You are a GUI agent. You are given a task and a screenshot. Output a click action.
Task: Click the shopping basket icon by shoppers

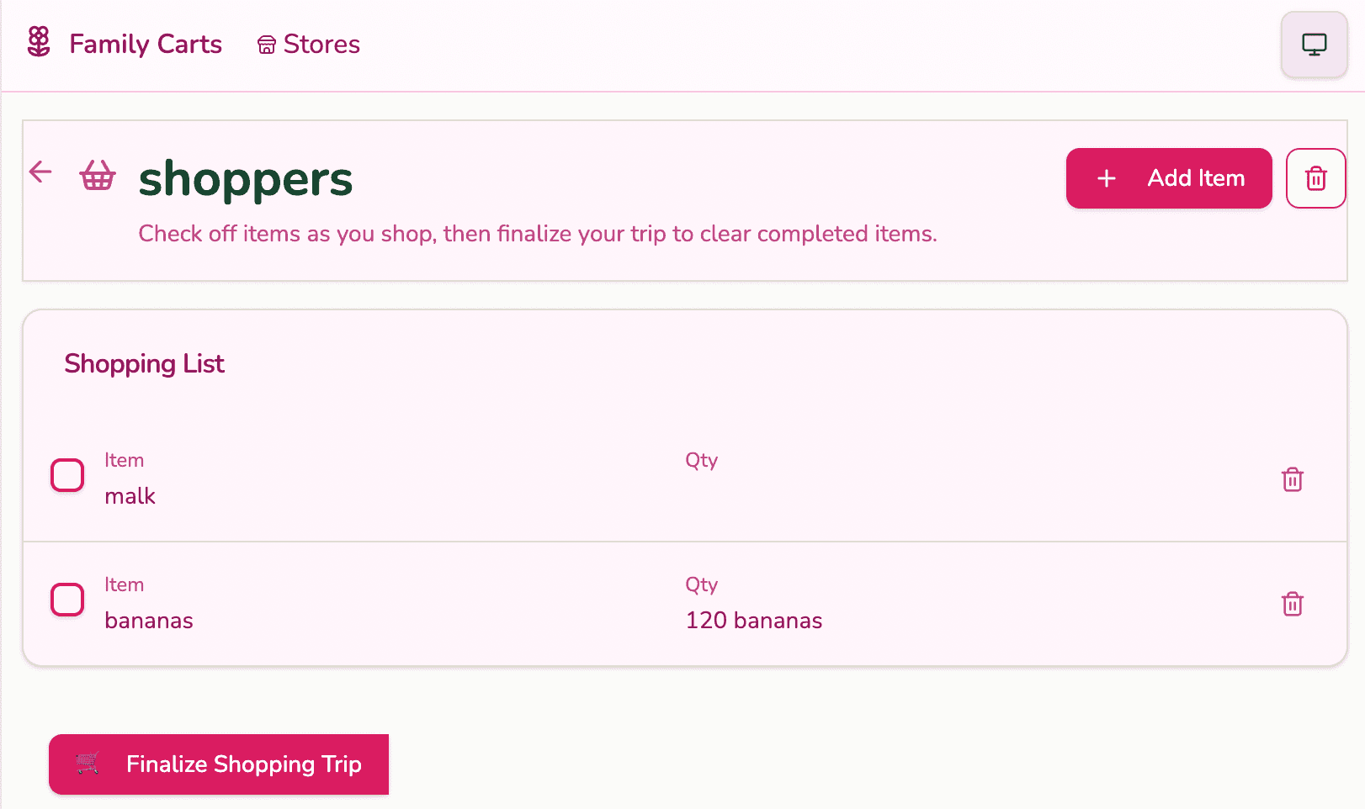[x=98, y=176]
